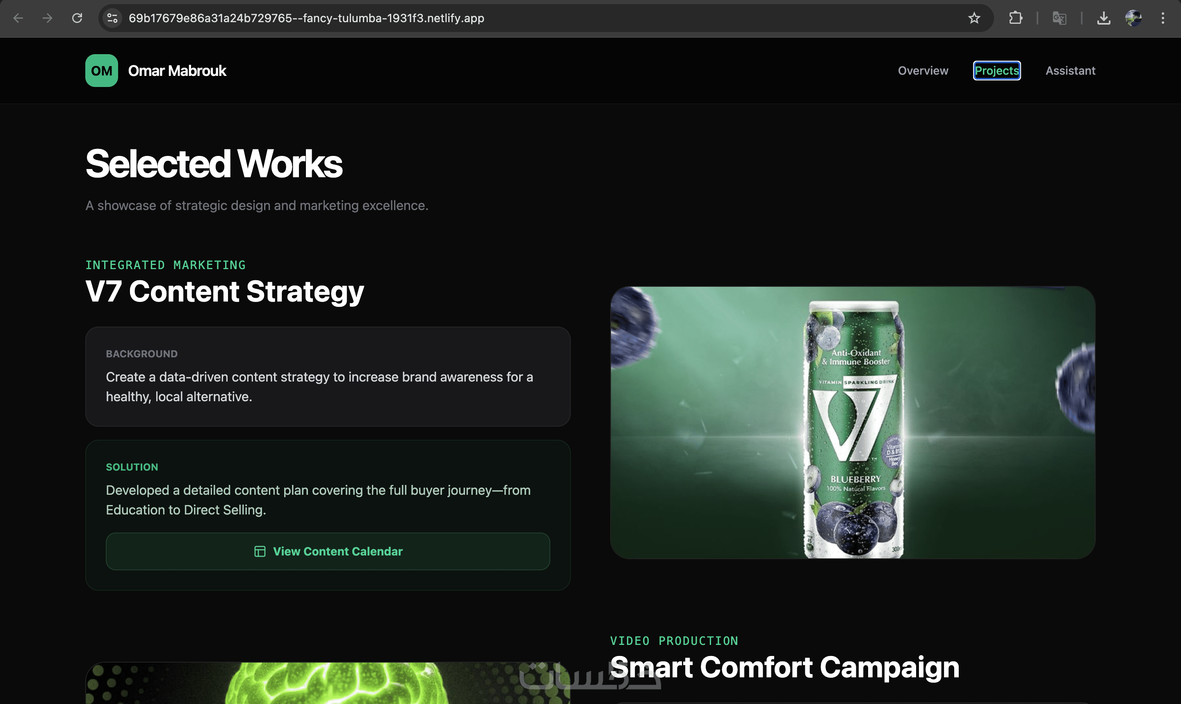The height and width of the screenshot is (704, 1181).
Task: Open the Downloads icon
Action: (1104, 18)
